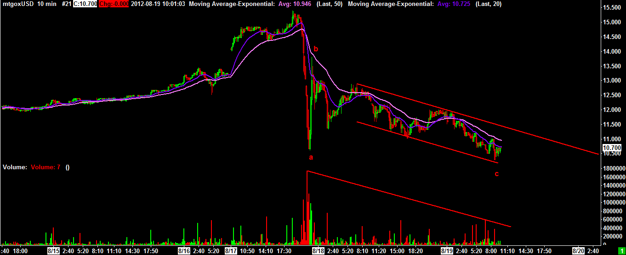Click the 14.000 price scale label
This screenshot has width=626, height=255.
pos(613,52)
